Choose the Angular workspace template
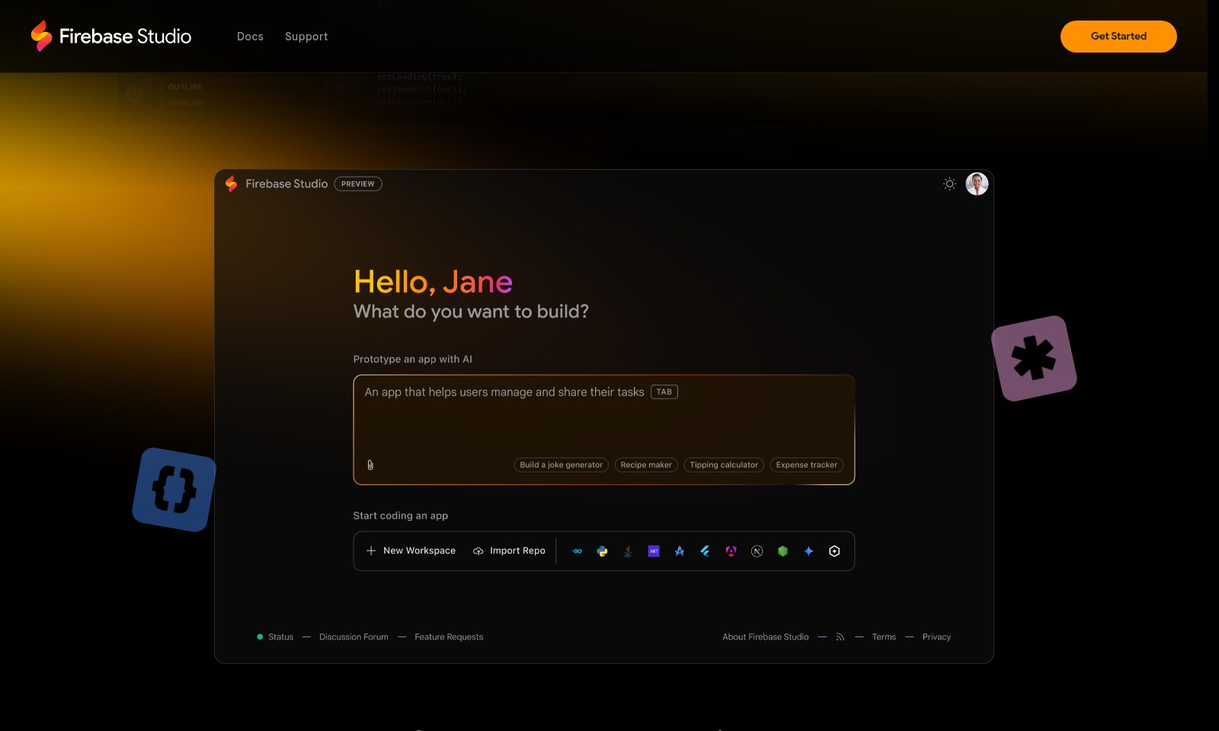The width and height of the screenshot is (1219, 731). point(730,551)
